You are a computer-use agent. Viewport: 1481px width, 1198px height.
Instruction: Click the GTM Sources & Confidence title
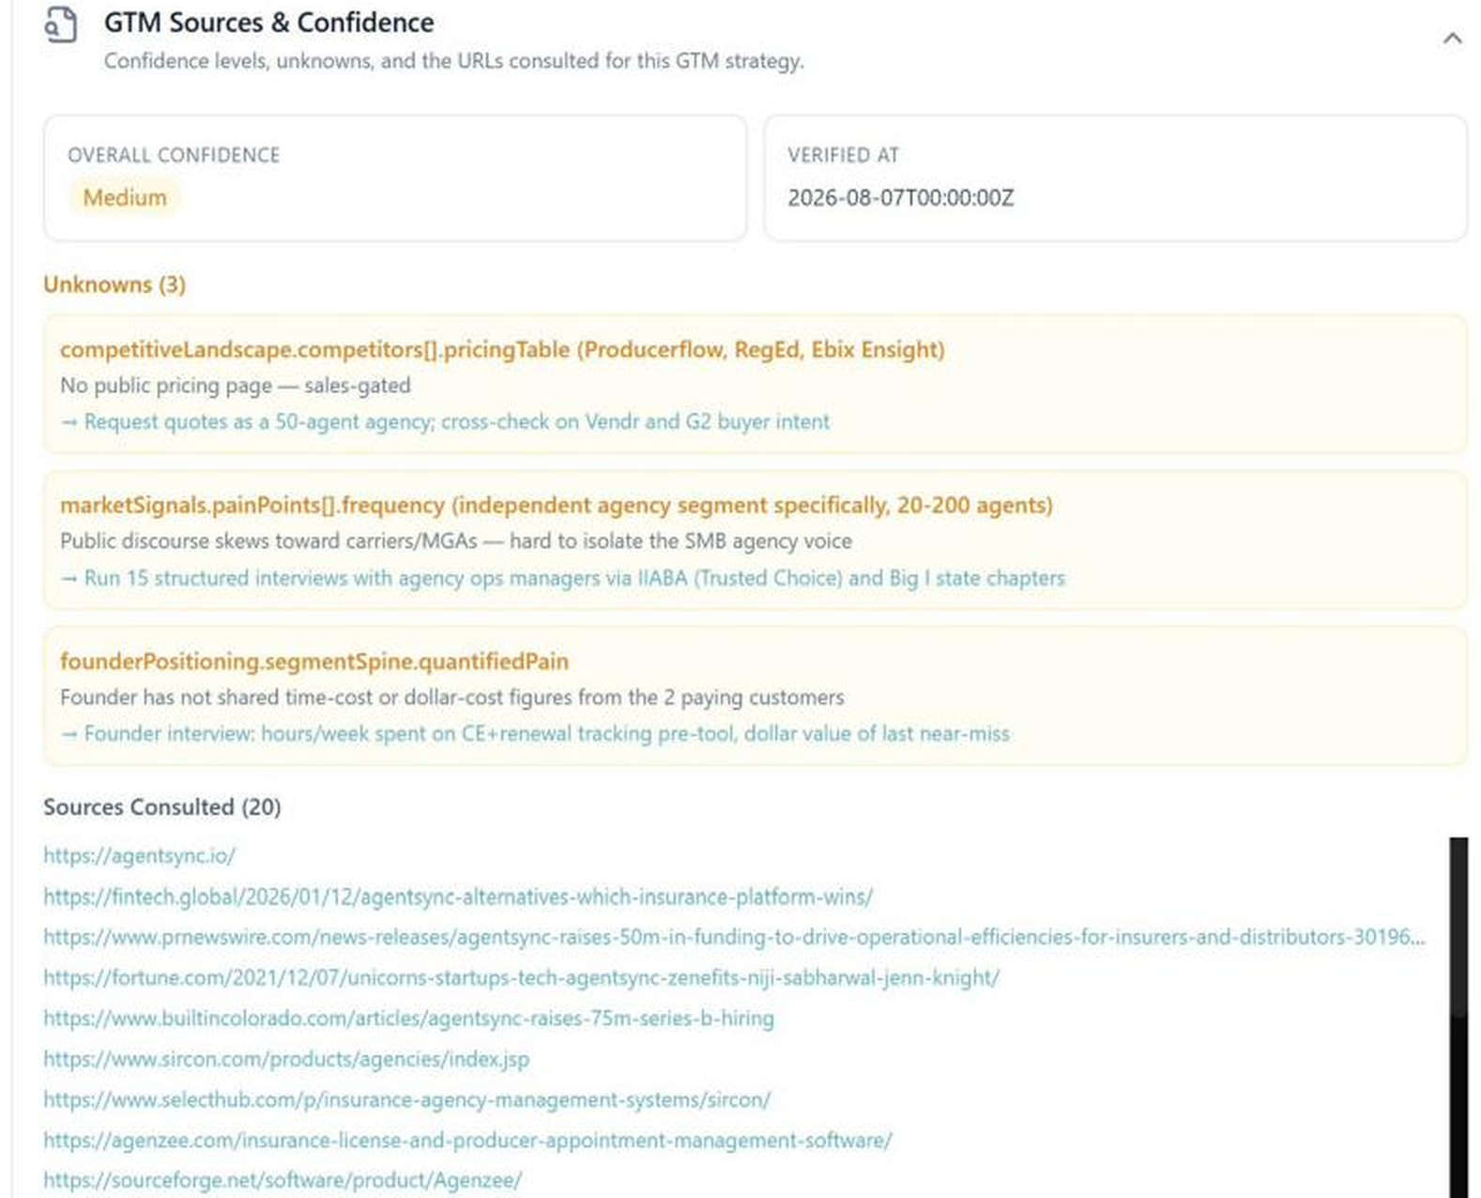tap(269, 23)
